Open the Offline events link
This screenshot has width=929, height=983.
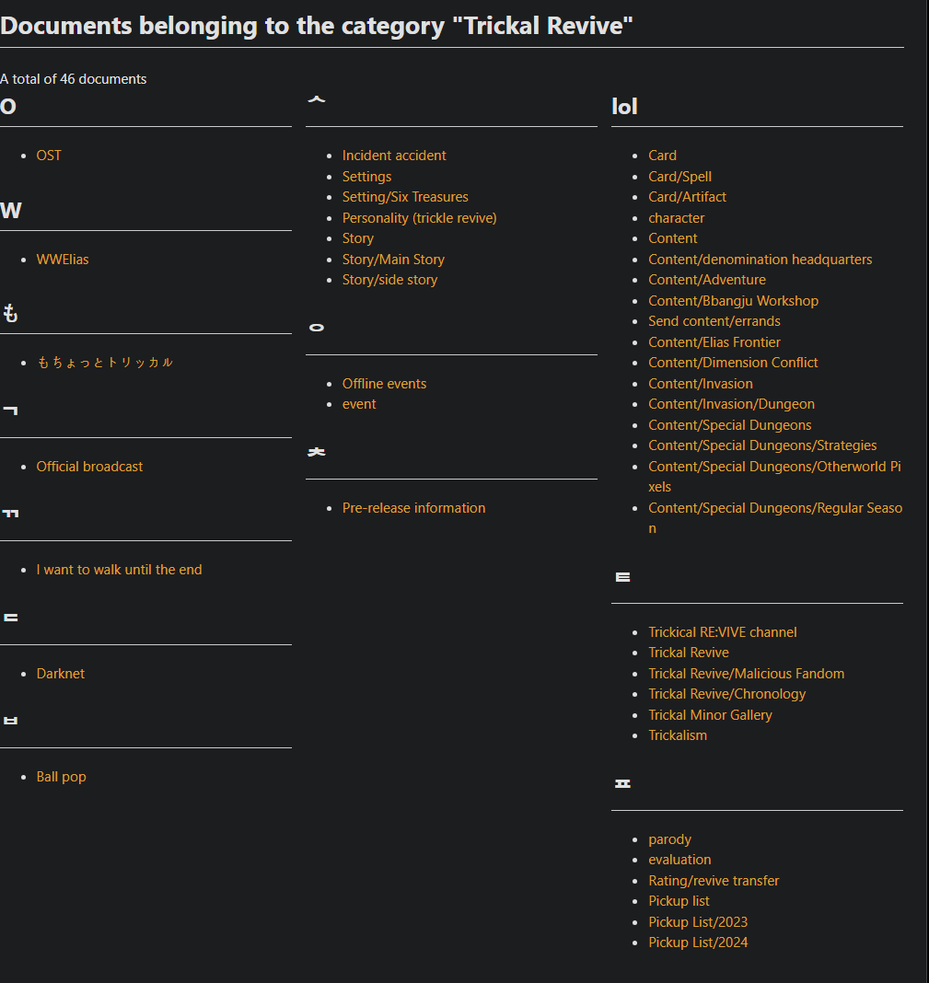point(385,384)
